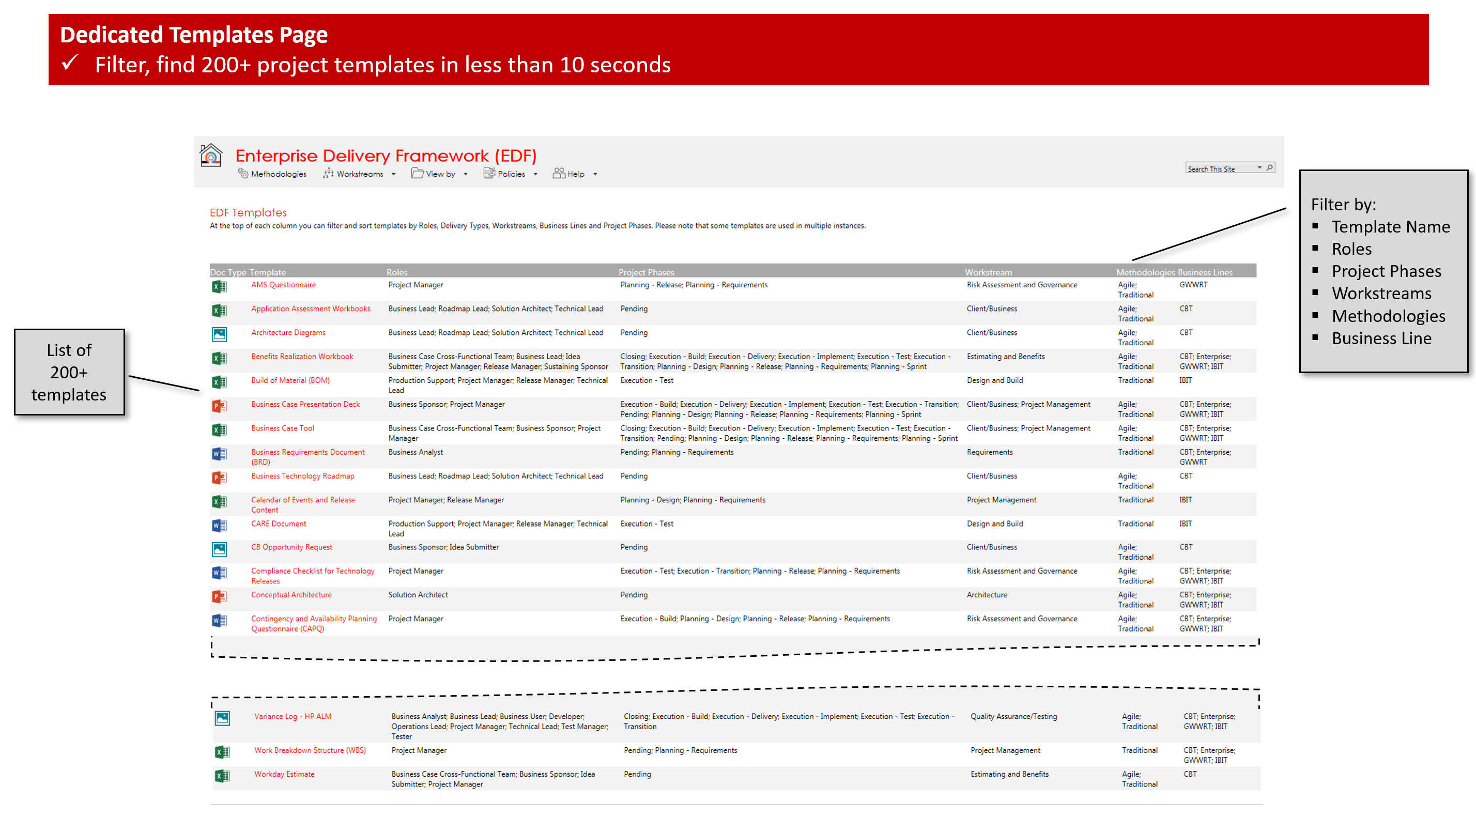The height and width of the screenshot is (817, 1476).
Task: Filter by Project Phases column header
Action: (646, 272)
